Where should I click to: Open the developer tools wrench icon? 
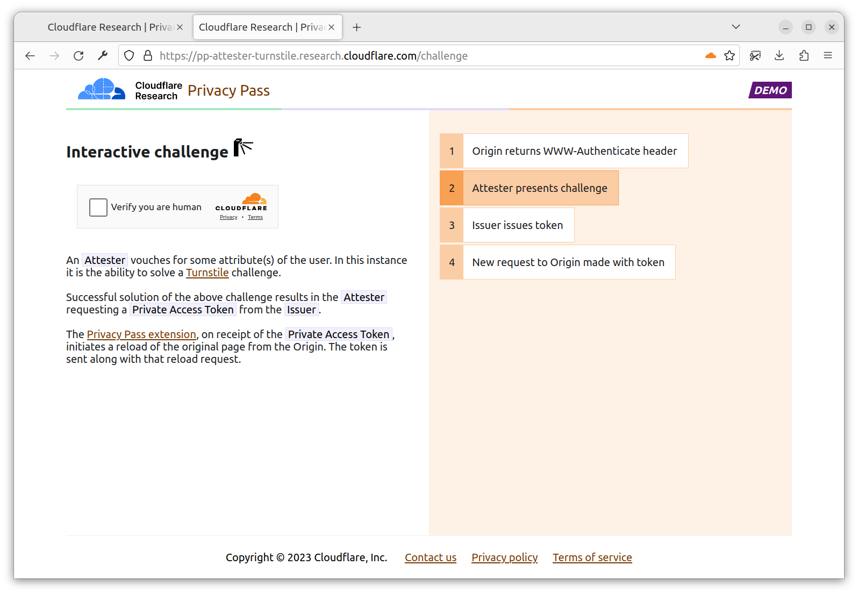tap(103, 55)
